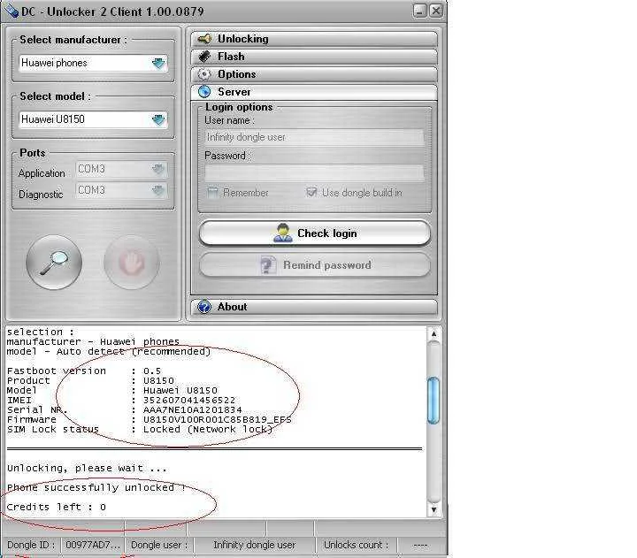
Task: Click the red stop hand button
Action: [x=131, y=263]
